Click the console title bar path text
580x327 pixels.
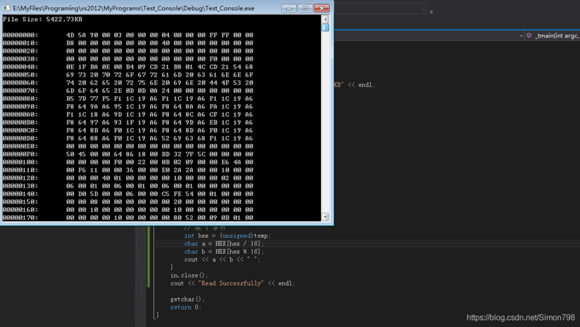click(x=134, y=8)
